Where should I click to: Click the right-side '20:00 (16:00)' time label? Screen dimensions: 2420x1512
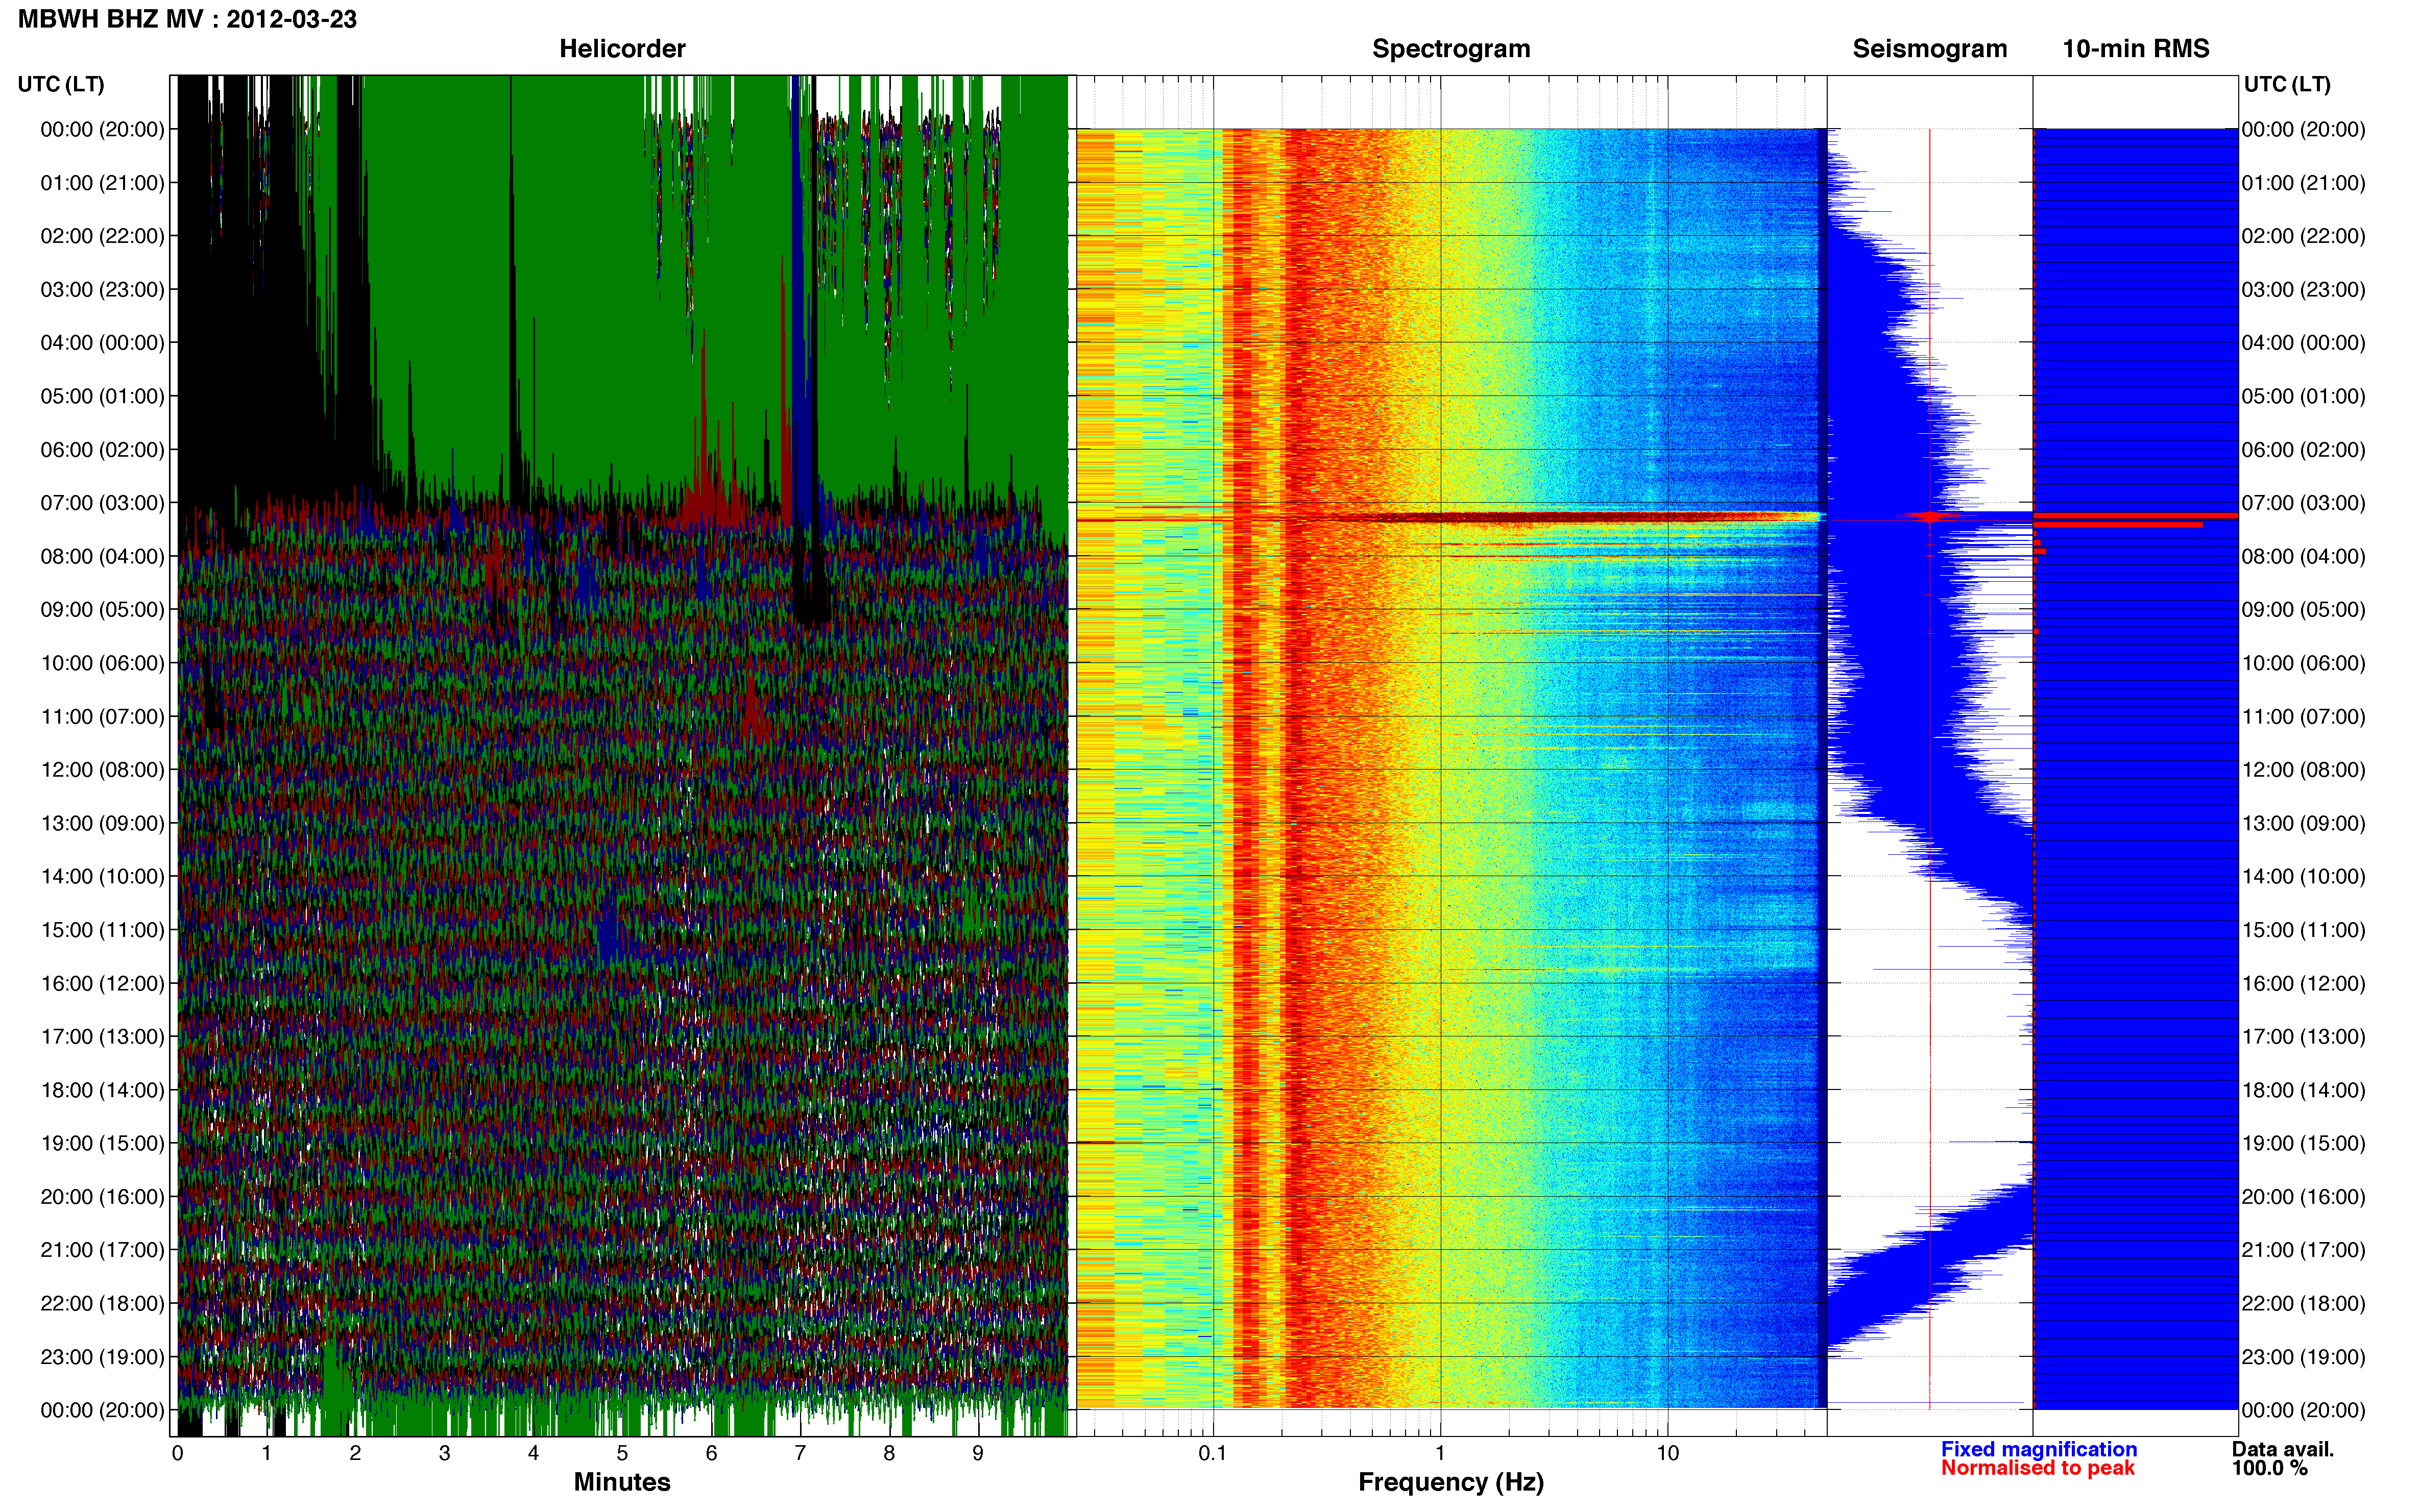tap(2304, 1197)
